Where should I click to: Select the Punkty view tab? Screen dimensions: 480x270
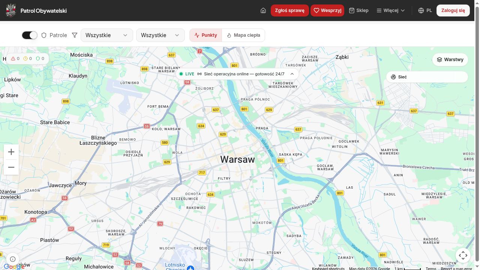206,35
